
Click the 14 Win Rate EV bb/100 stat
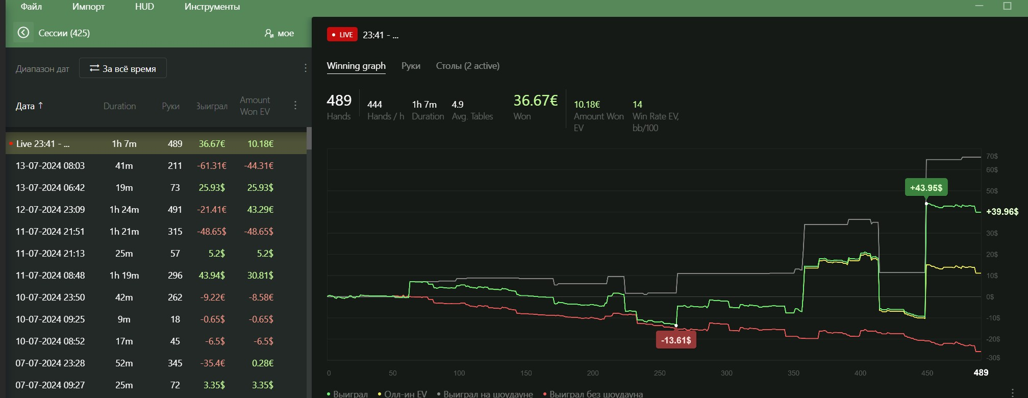click(x=656, y=116)
